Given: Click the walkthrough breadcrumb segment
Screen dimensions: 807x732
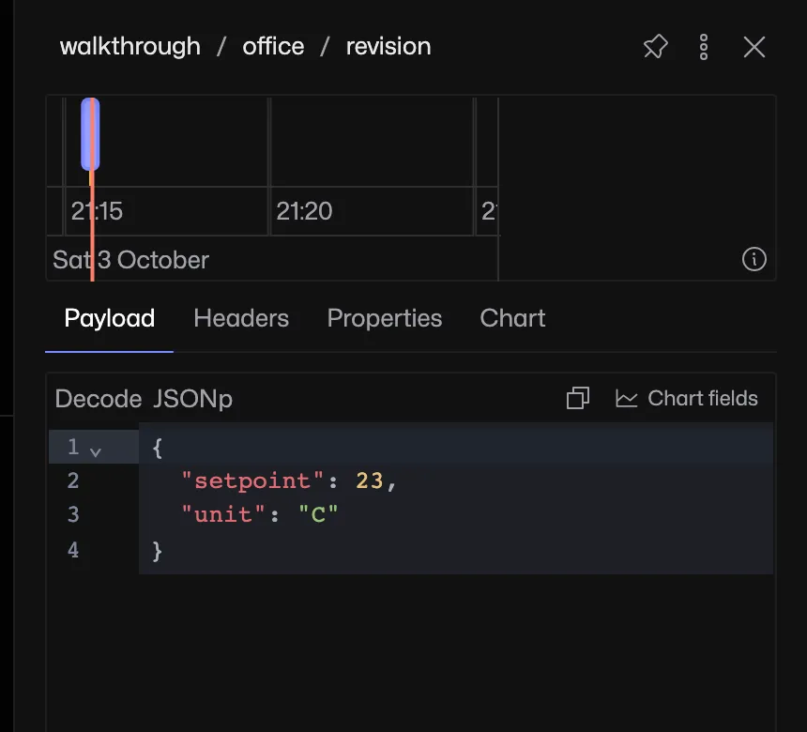Looking at the screenshot, I should [x=130, y=47].
